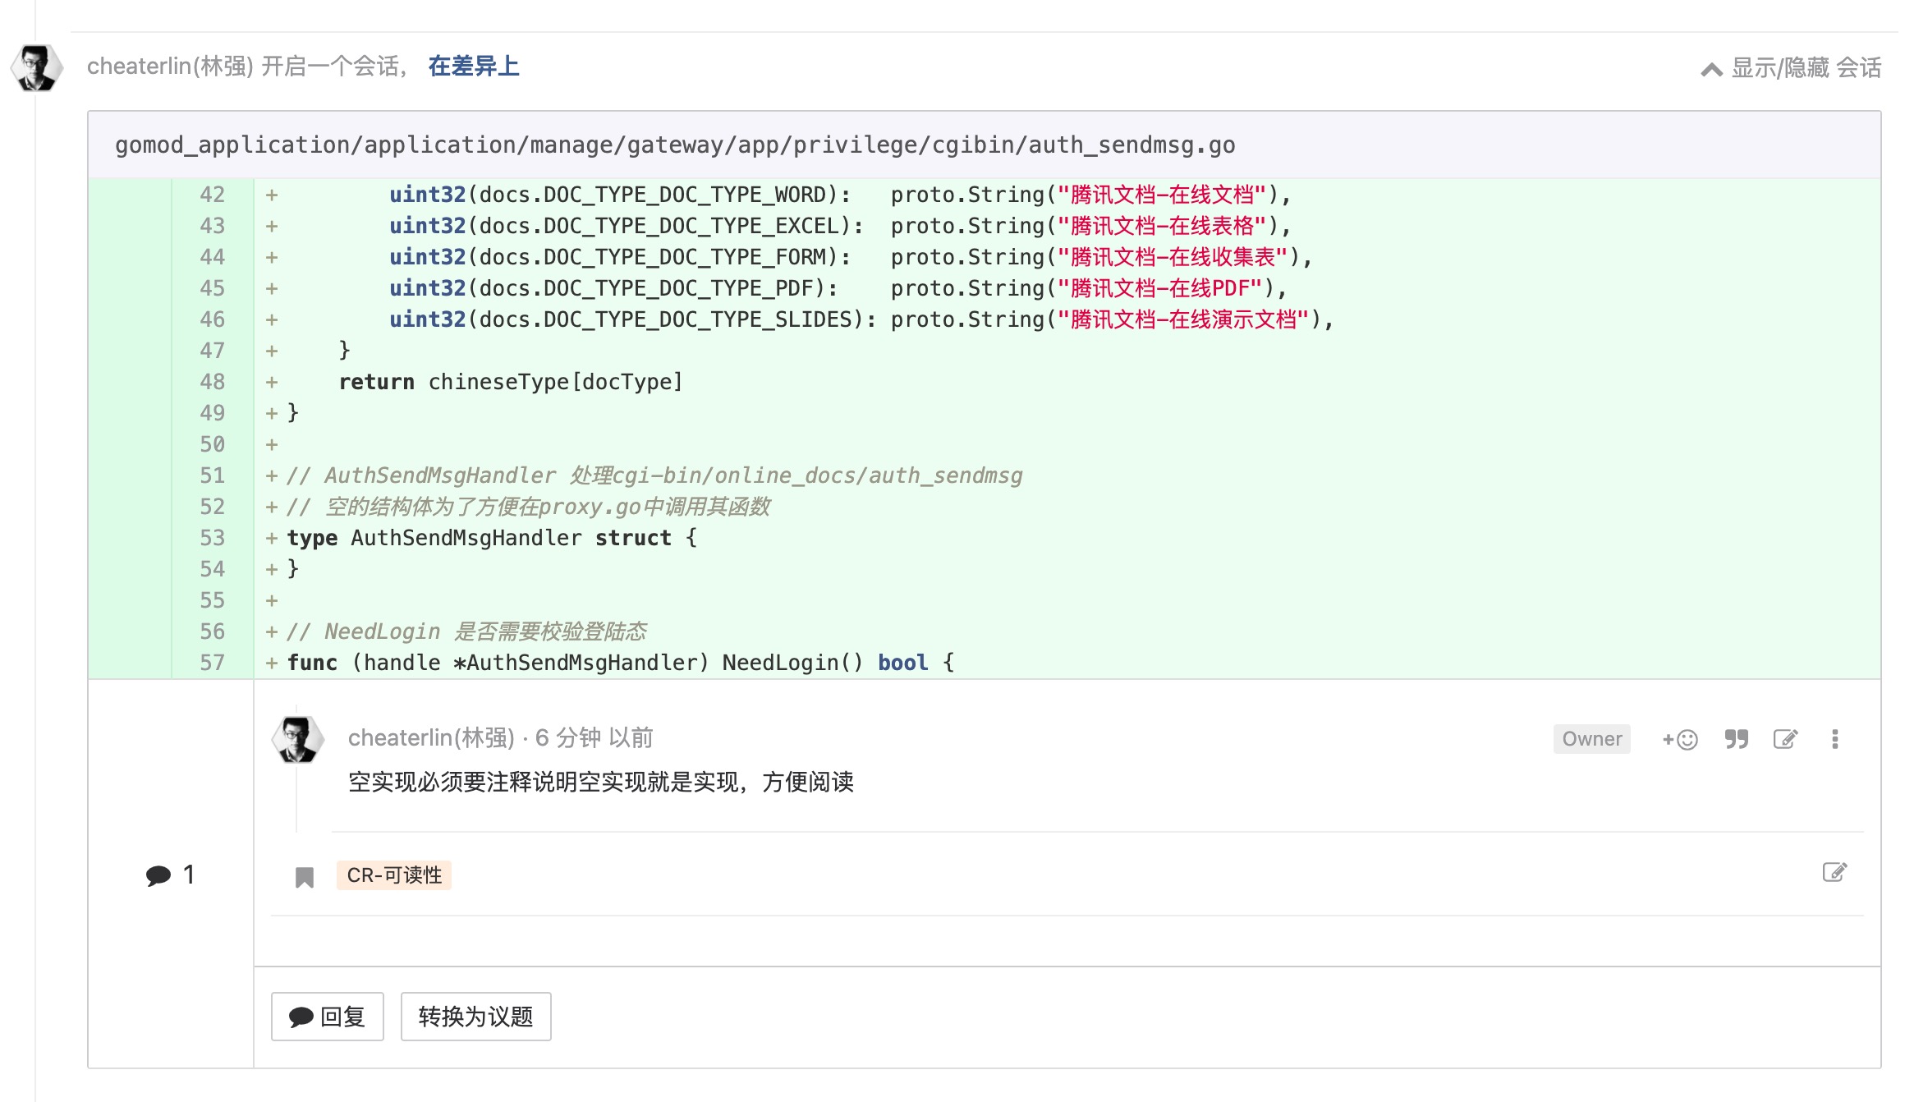This screenshot has width=1905, height=1102.
Task: Edit the comment with pencil icon
Action: 1785,739
